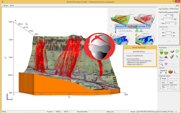181x114 pixels.
Task: Toggle the Orientation checkbox
Action: coord(168,89)
